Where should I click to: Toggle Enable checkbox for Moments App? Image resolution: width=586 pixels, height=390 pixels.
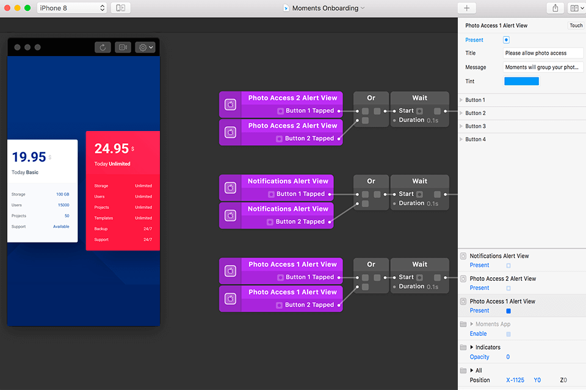pos(508,334)
